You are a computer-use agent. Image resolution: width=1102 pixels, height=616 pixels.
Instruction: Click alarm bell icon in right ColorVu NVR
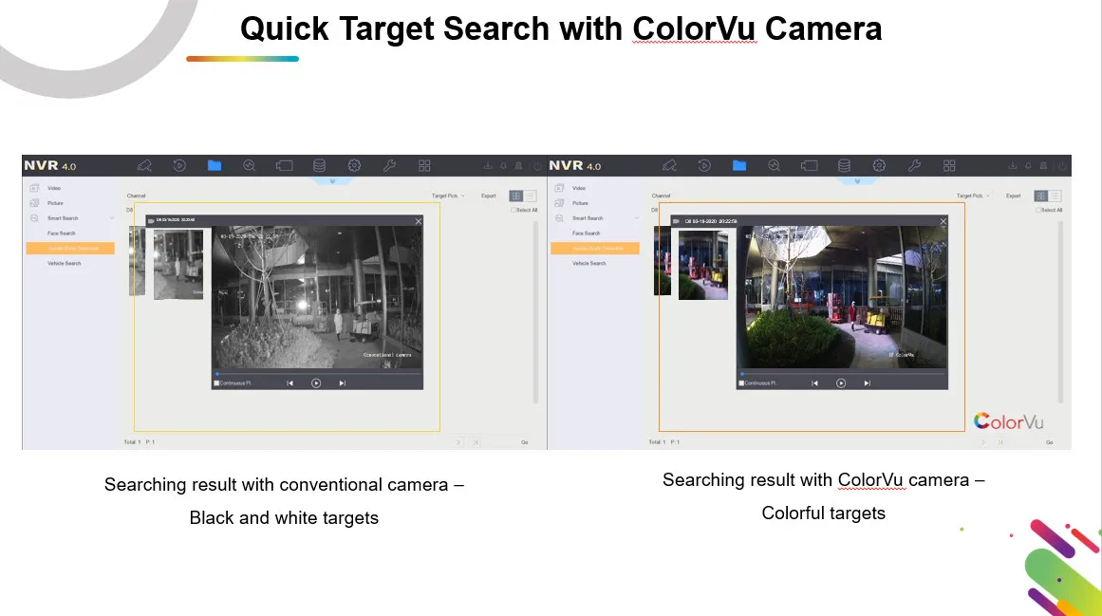click(1028, 166)
